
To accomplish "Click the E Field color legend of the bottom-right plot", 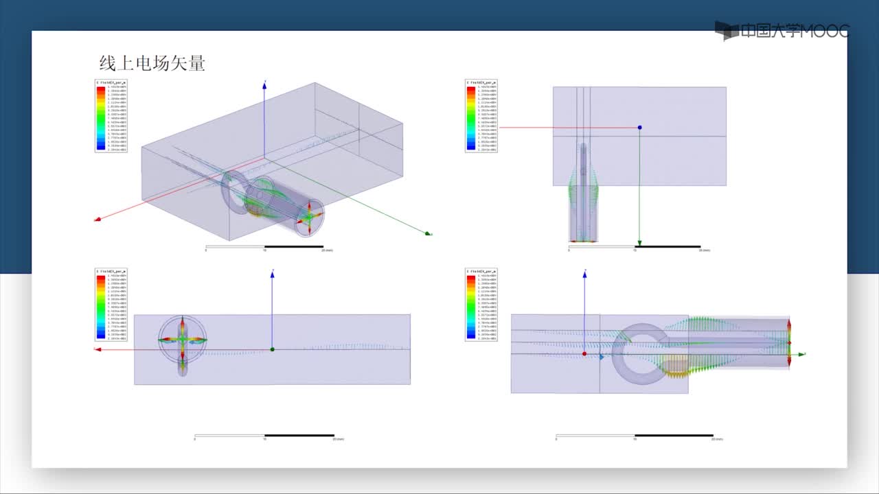I will pos(481,305).
